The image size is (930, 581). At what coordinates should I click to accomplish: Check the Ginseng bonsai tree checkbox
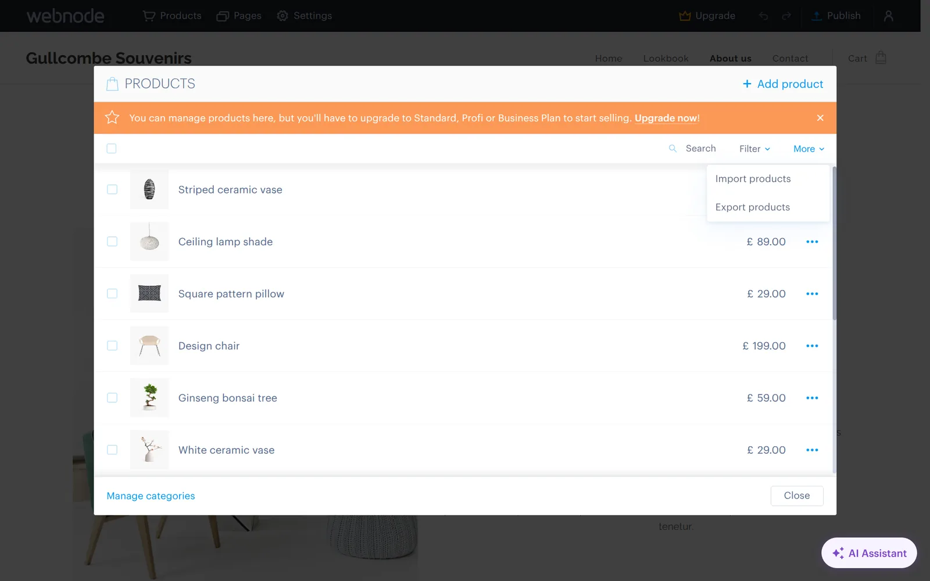(x=112, y=398)
